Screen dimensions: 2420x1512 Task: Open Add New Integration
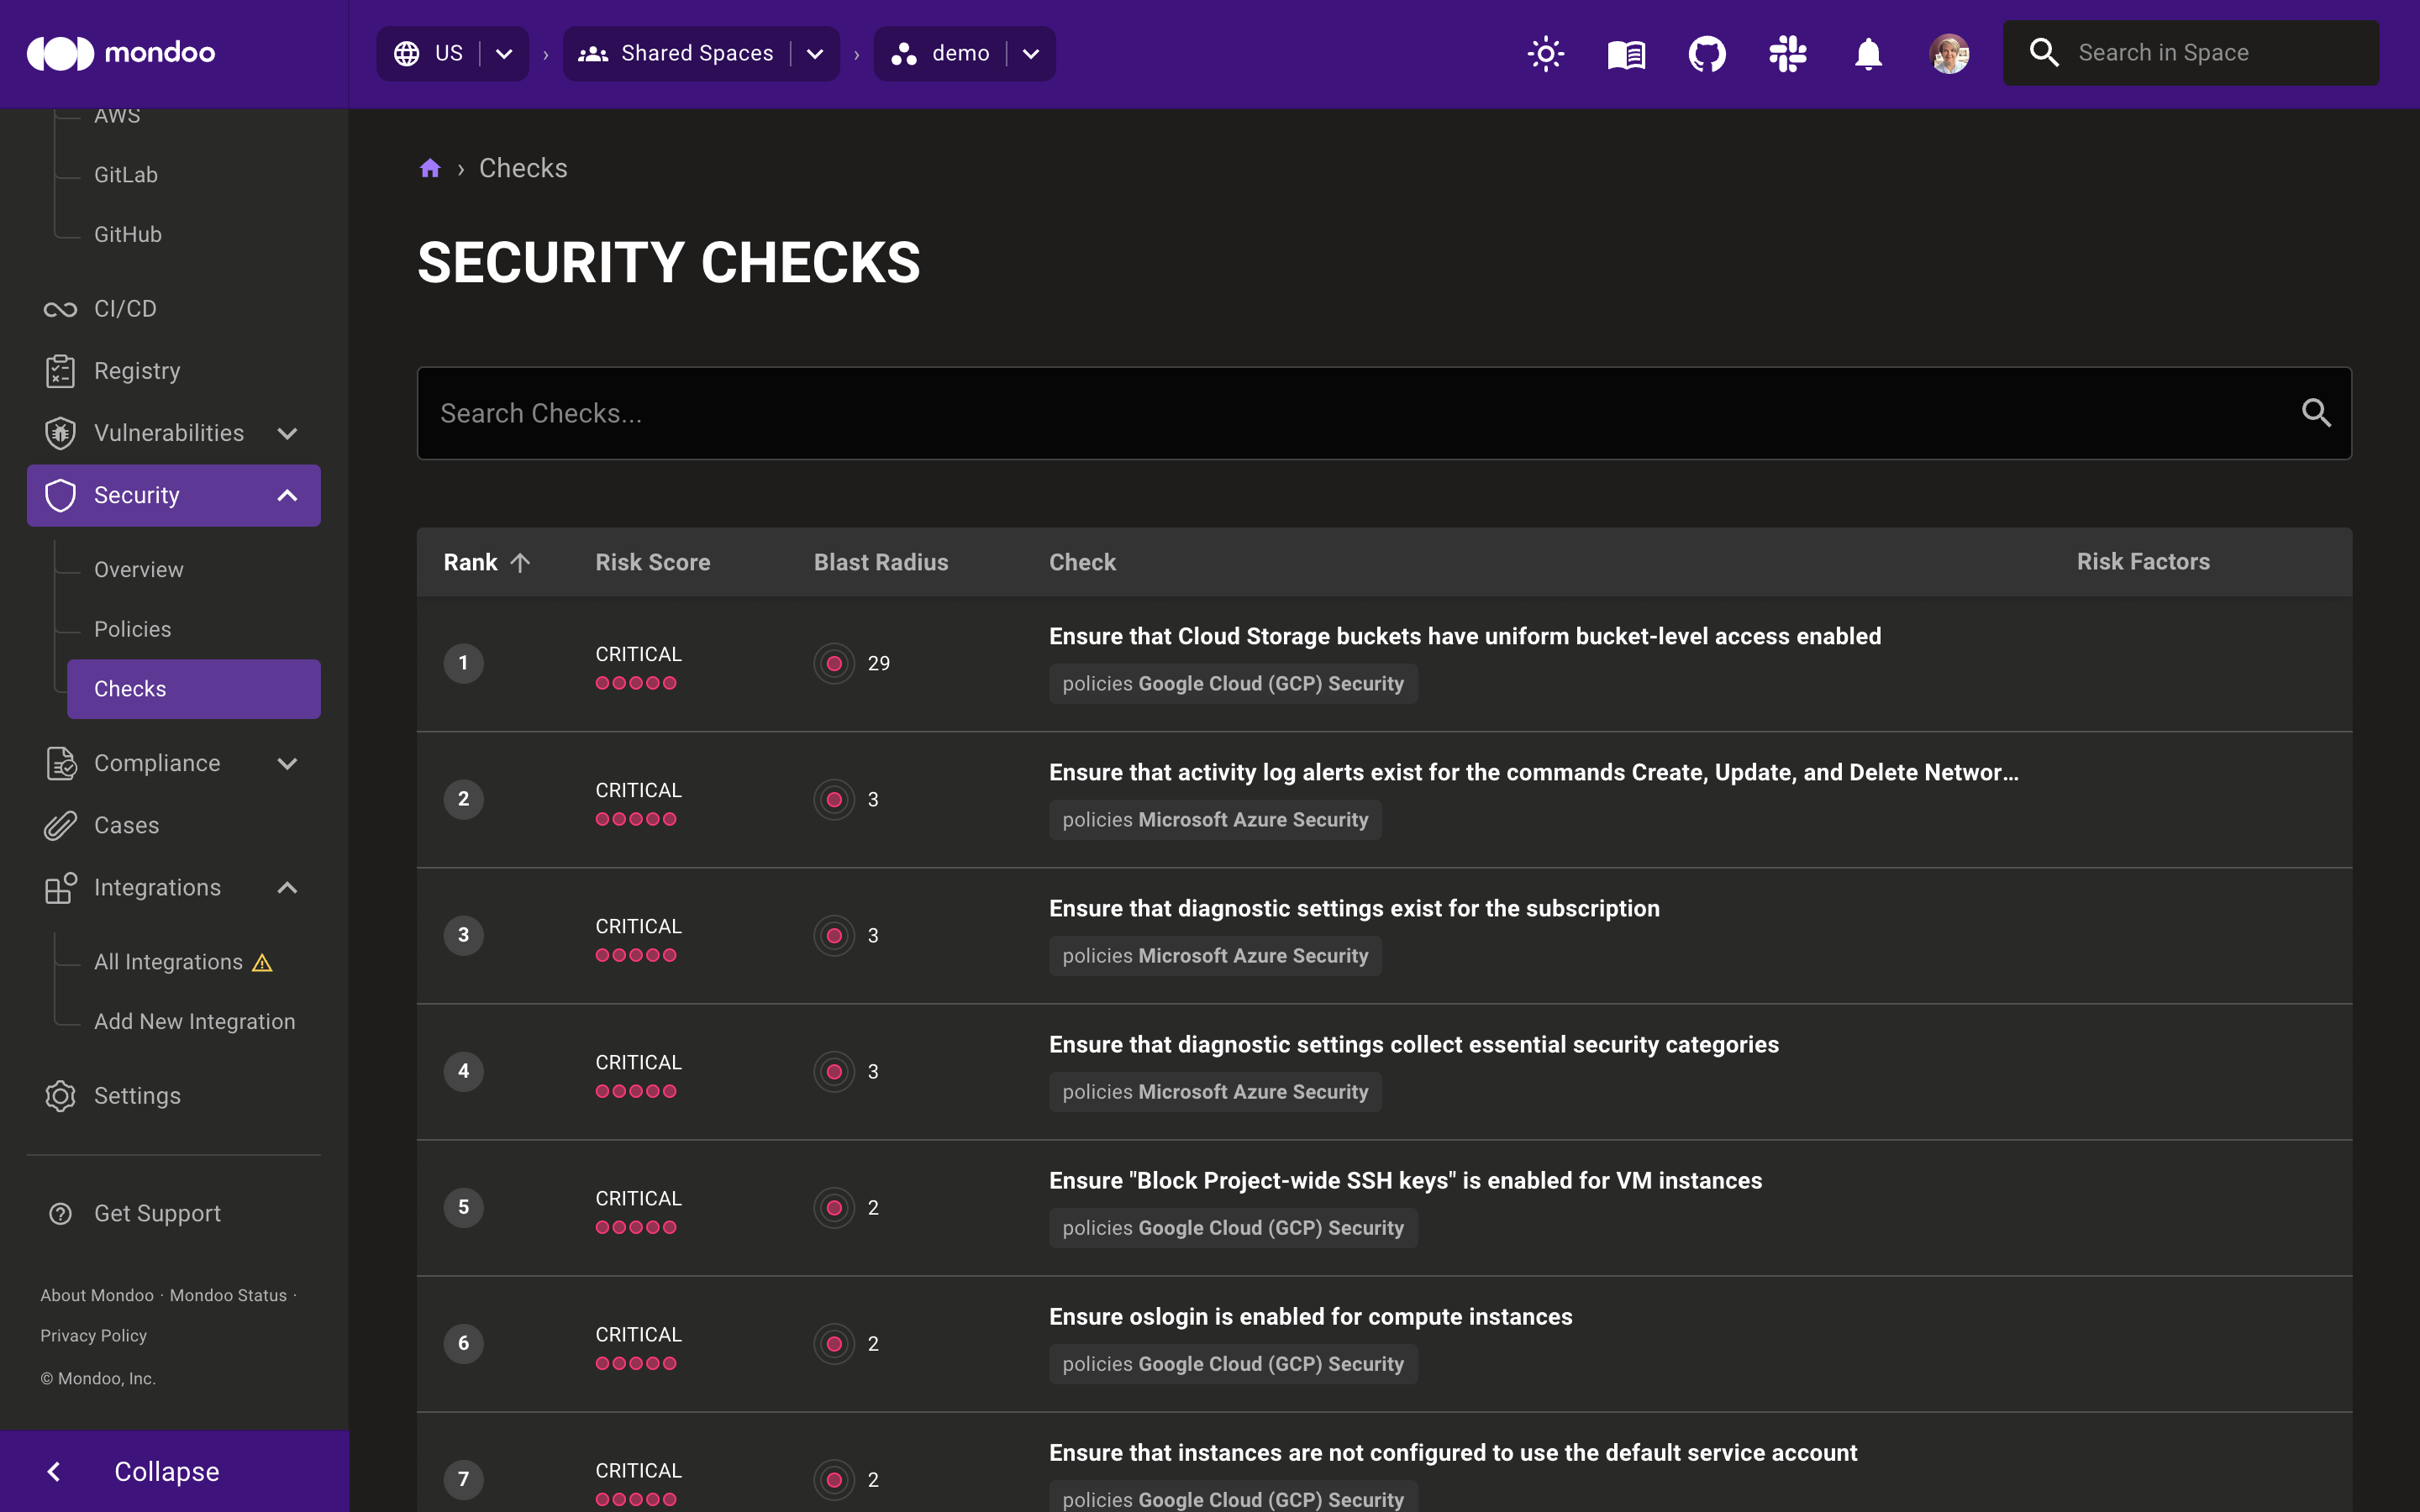tap(194, 1021)
